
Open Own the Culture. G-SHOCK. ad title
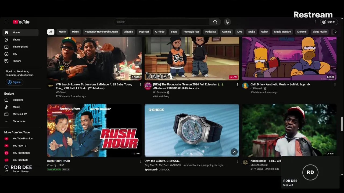pyautogui.click(x=162, y=161)
